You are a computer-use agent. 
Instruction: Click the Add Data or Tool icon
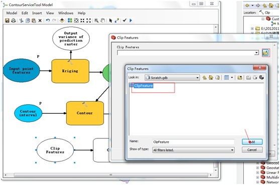[62, 21]
